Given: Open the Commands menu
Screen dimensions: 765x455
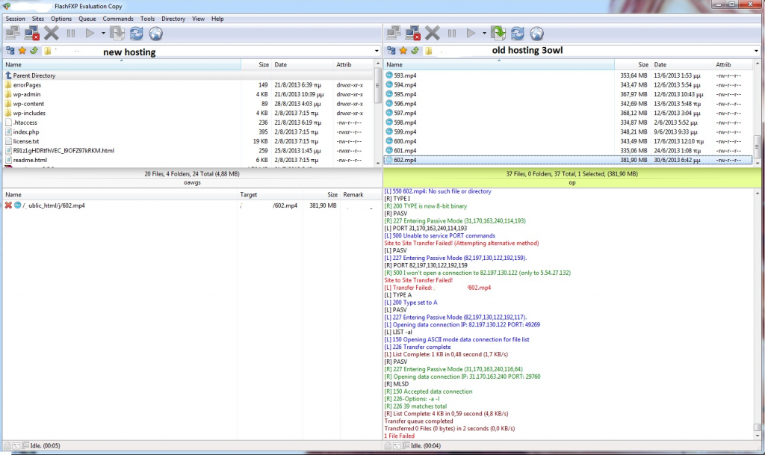Looking at the screenshot, I should coord(118,18).
